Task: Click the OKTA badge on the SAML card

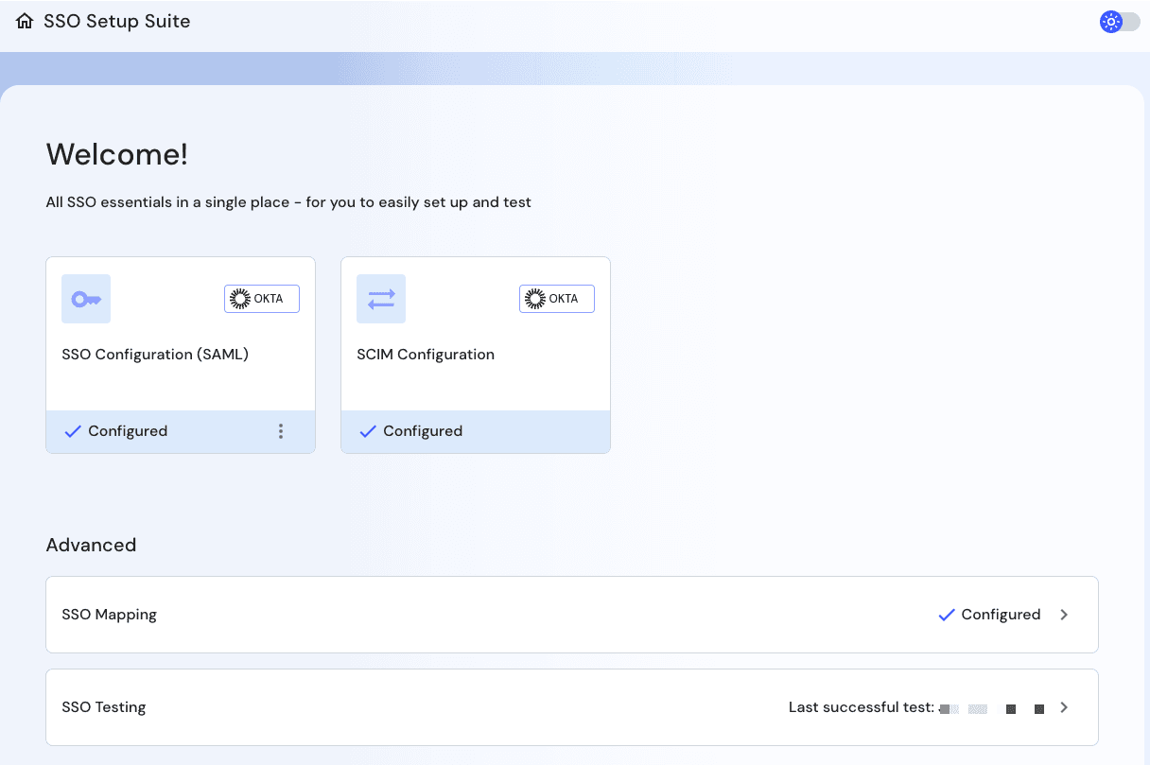Action: tap(261, 298)
